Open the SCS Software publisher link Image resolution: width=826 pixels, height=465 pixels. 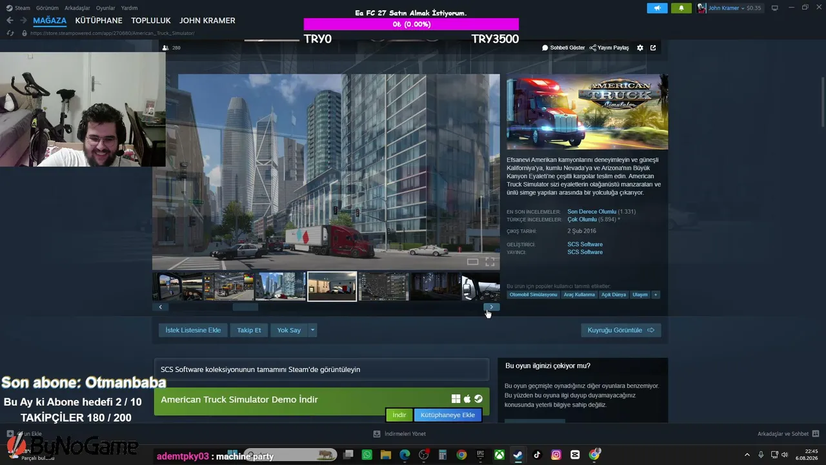point(585,252)
